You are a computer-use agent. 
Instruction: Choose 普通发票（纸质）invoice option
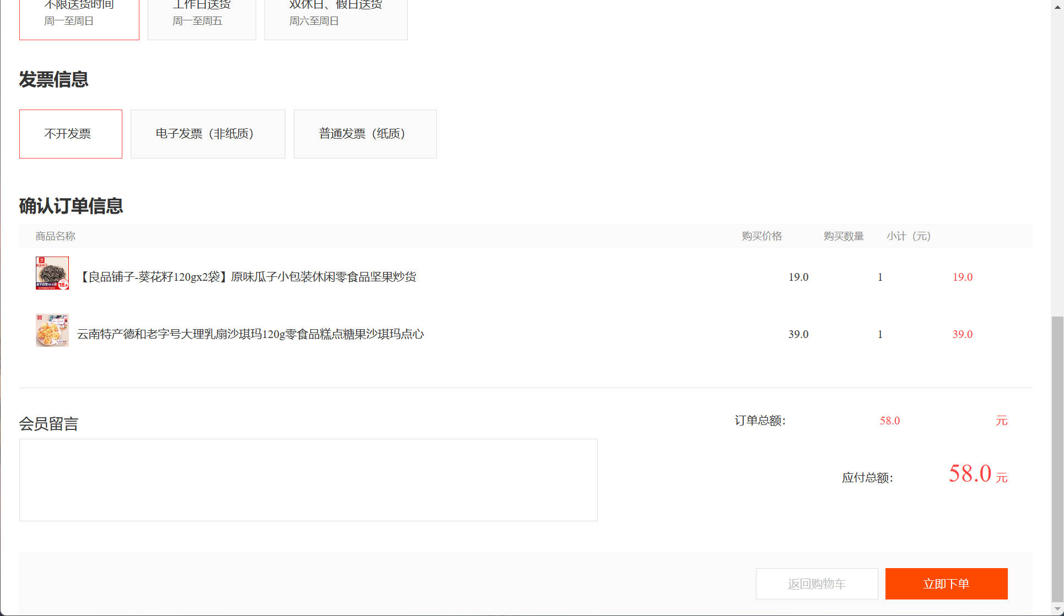pyautogui.click(x=365, y=134)
